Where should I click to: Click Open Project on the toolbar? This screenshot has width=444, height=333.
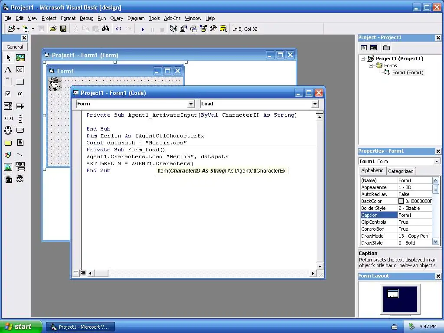53,29
